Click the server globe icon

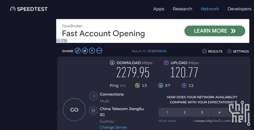click(x=93, y=110)
